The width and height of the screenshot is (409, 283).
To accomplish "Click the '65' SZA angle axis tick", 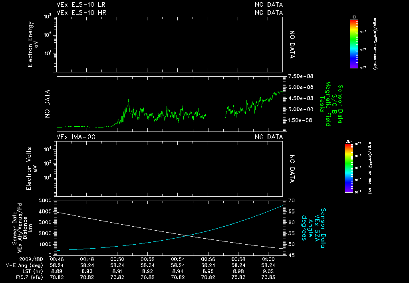I will (291, 211).
